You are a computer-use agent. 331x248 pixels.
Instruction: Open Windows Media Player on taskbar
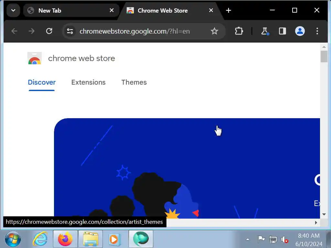click(x=114, y=239)
